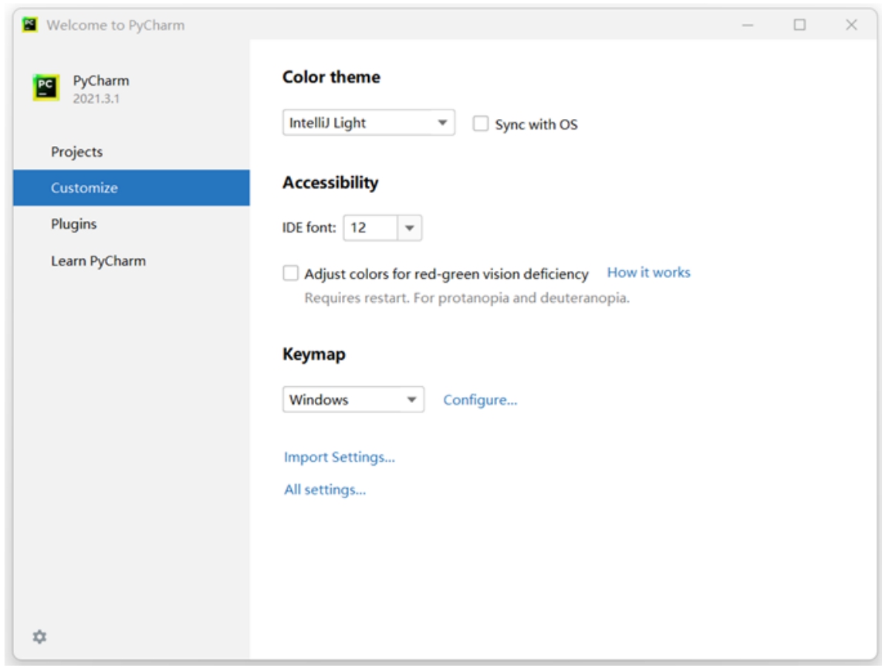Image resolution: width=886 pixels, height=668 pixels.
Task: Enable the Sync with OS checkbox
Action: coord(480,124)
